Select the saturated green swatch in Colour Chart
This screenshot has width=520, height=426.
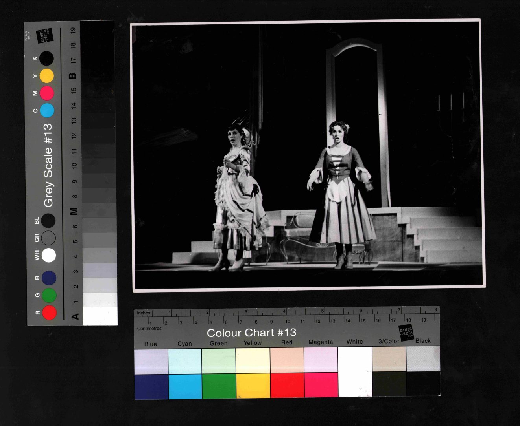coord(219,386)
